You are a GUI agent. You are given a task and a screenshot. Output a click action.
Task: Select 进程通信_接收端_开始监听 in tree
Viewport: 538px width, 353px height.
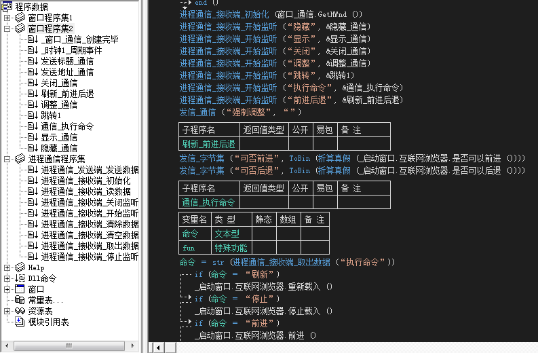coord(90,213)
